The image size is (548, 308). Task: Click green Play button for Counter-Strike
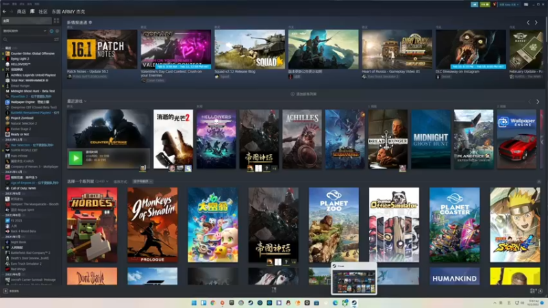point(75,158)
